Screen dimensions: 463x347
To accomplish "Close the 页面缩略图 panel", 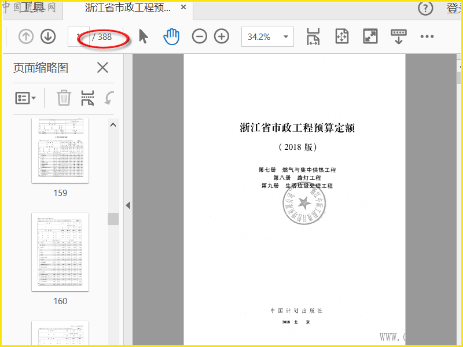I will [x=102, y=68].
